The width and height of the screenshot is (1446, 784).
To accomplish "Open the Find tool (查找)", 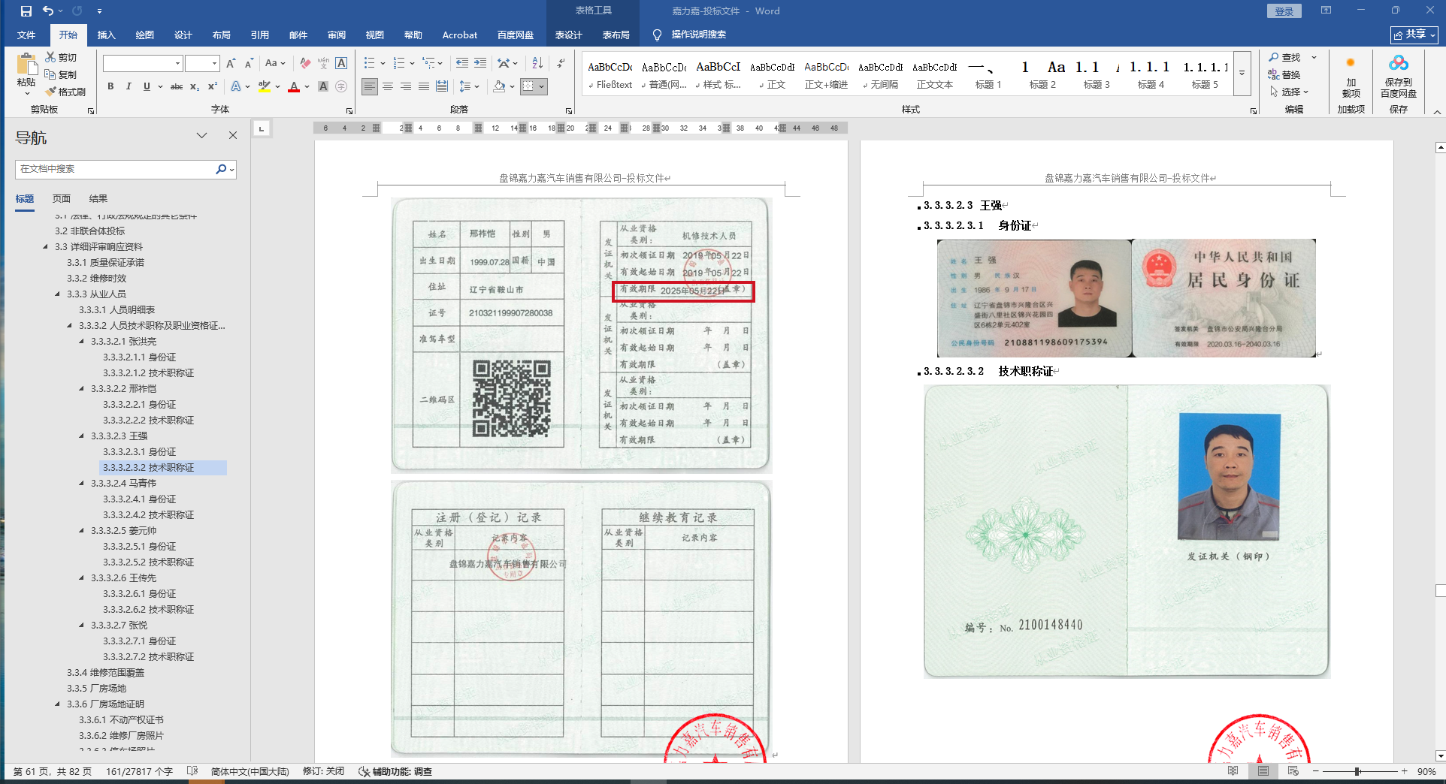I will tap(1284, 57).
